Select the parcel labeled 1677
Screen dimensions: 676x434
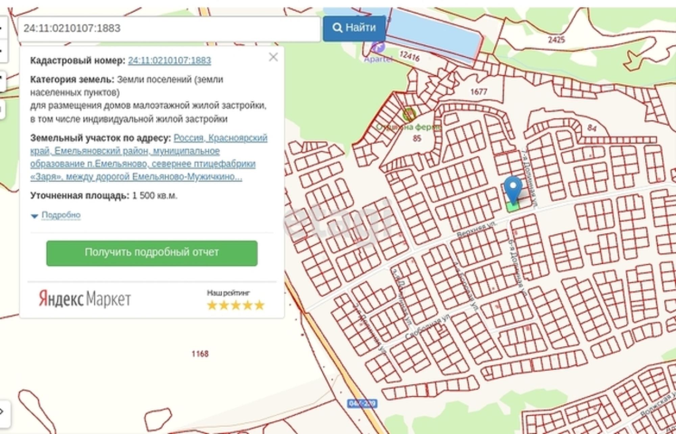point(479,92)
